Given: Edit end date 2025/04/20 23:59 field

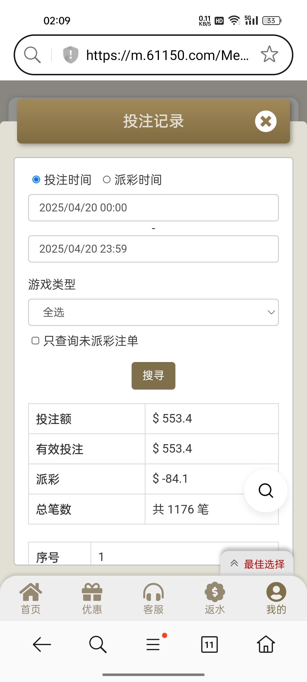Looking at the screenshot, I should coord(153,249).
